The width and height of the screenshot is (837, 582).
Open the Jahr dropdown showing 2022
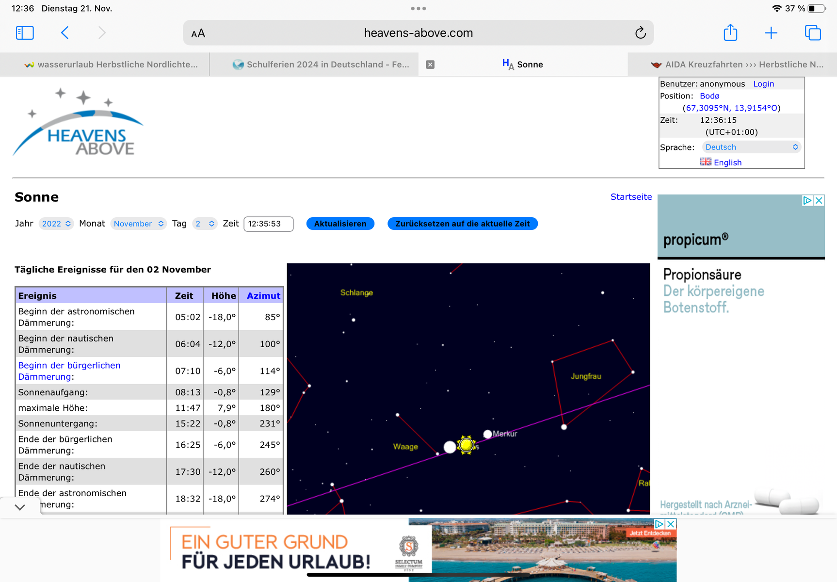click(x=56, y=224)
